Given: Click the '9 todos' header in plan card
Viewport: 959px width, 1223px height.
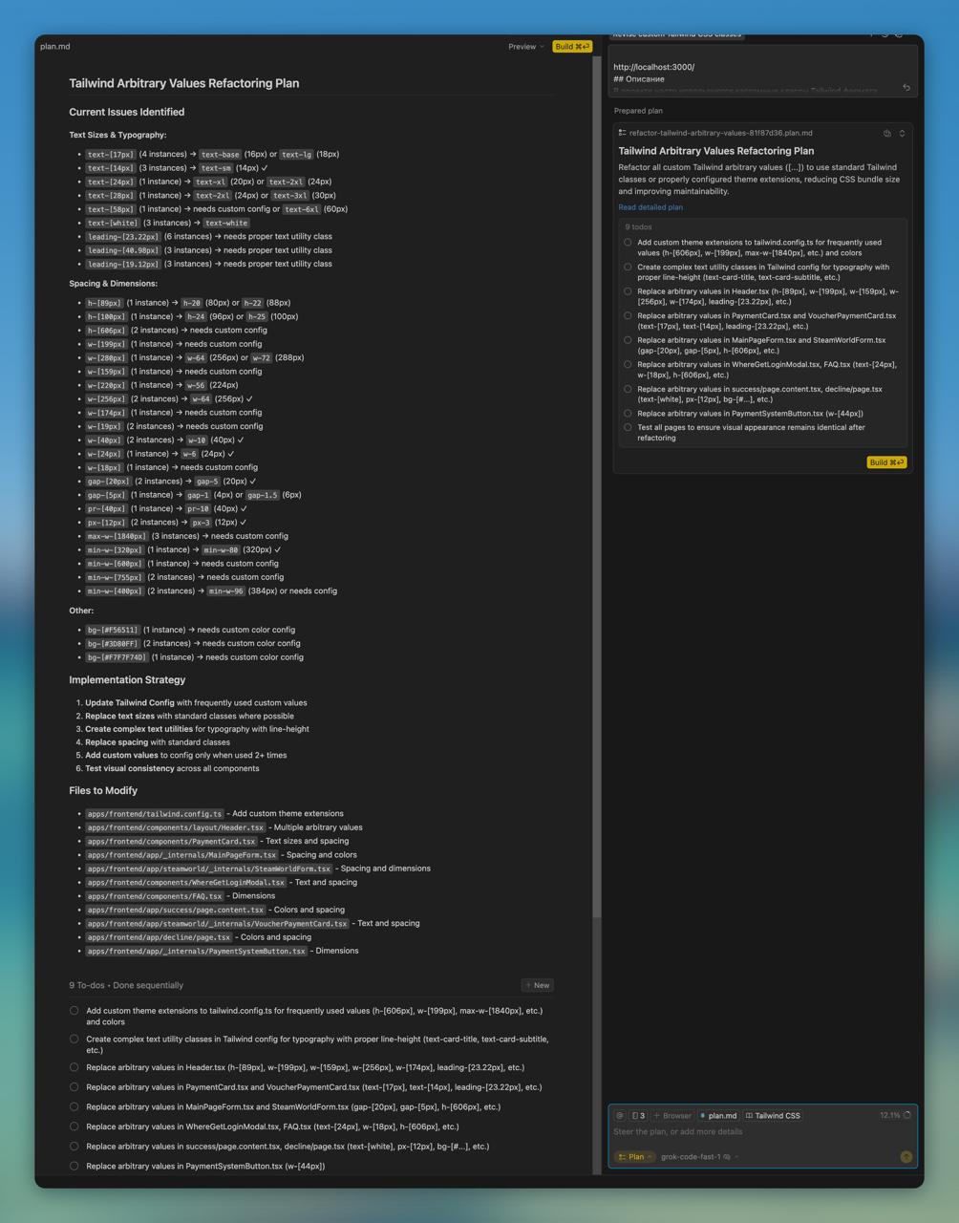Looking at the screenshot, I should [x=639, y=227].
